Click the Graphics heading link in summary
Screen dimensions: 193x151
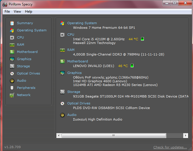tap(74, 73)
